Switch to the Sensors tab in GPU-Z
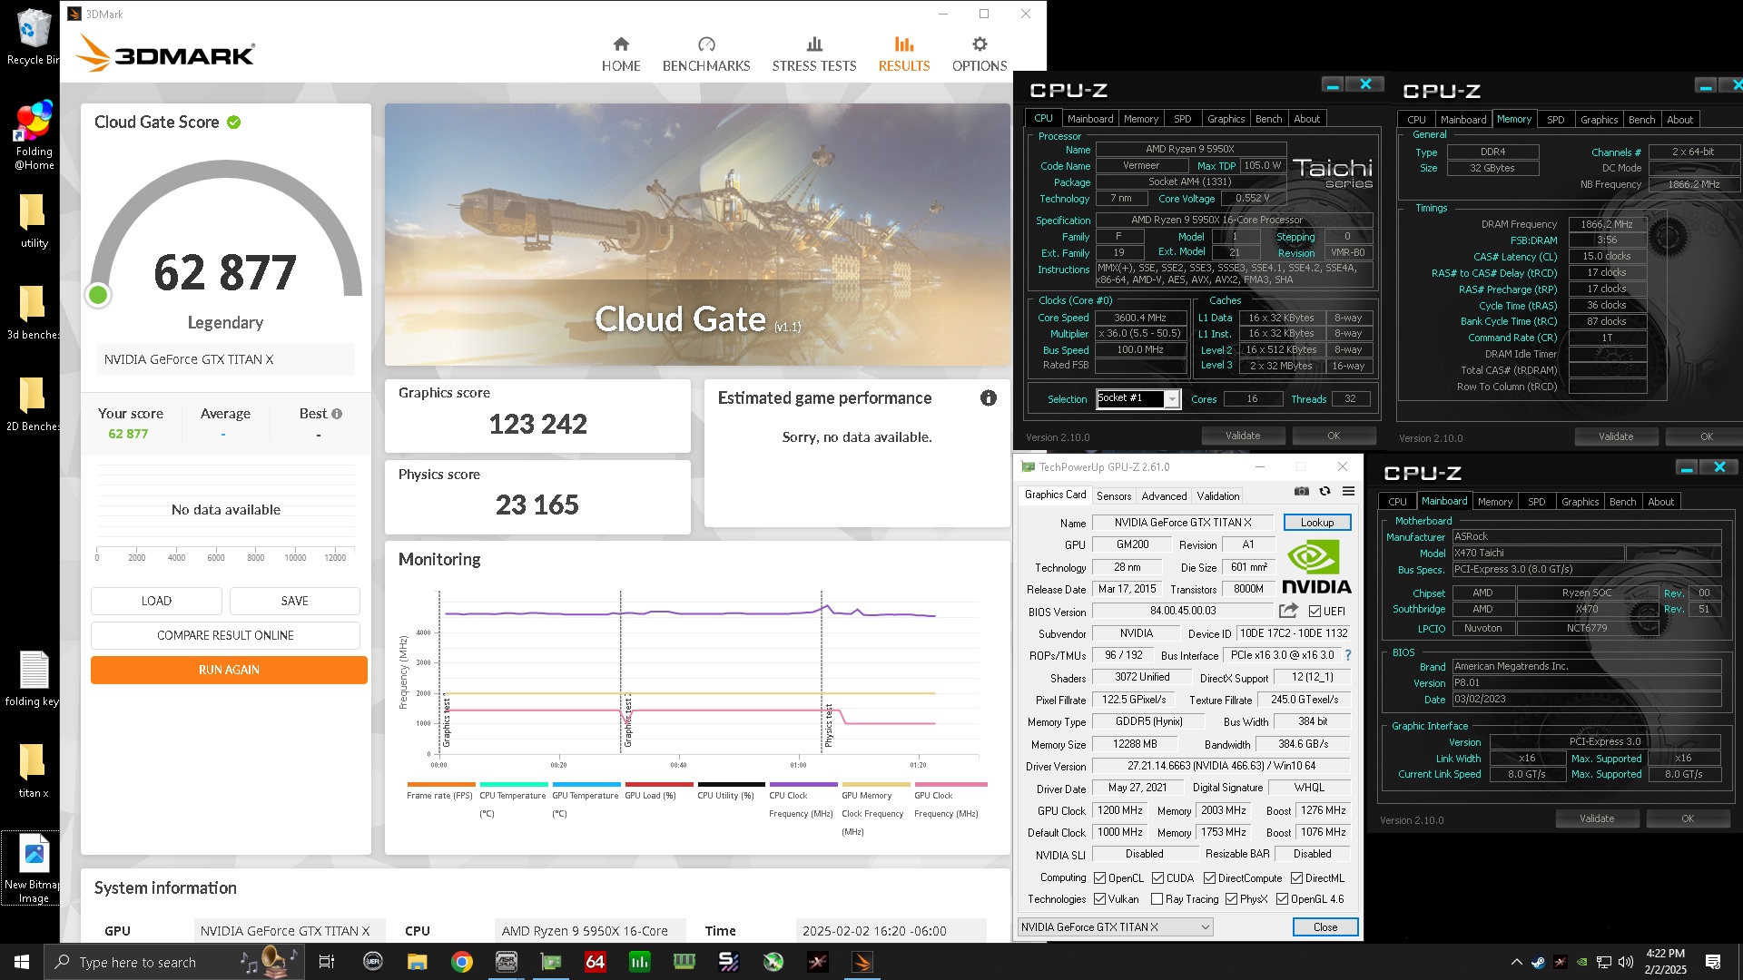 point(1113,496)
